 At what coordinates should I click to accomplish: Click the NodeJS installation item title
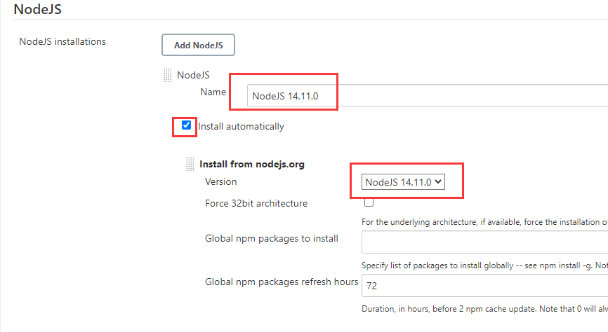(194, 75)
